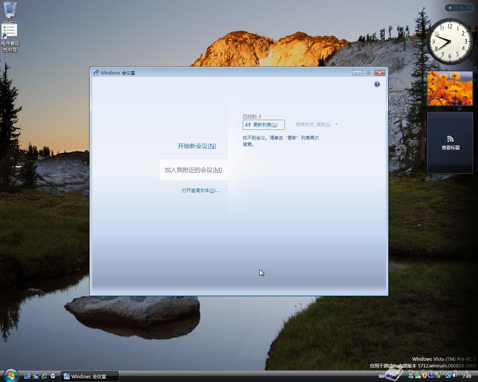Click the analog clock gadget

coord(450,41)
